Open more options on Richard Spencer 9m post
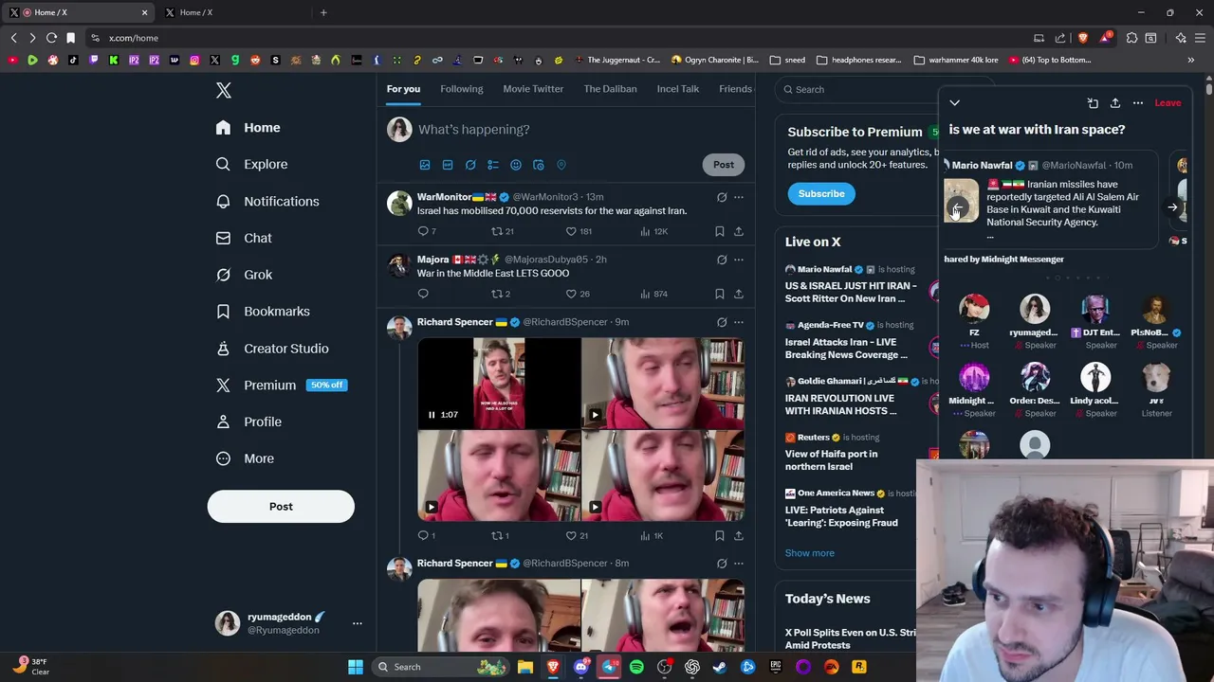Image resolution: width=1214 pixels, height=682 pixels. [x=739, y=322]
